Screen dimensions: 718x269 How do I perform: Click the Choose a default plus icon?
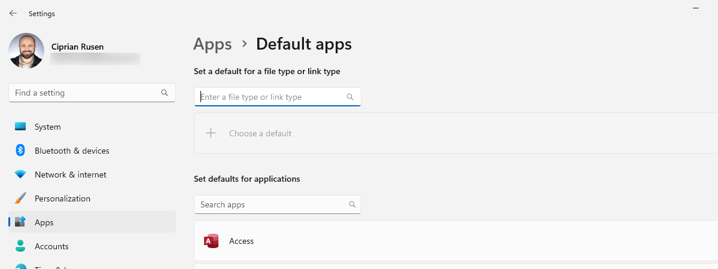click(x=211, y=133)
